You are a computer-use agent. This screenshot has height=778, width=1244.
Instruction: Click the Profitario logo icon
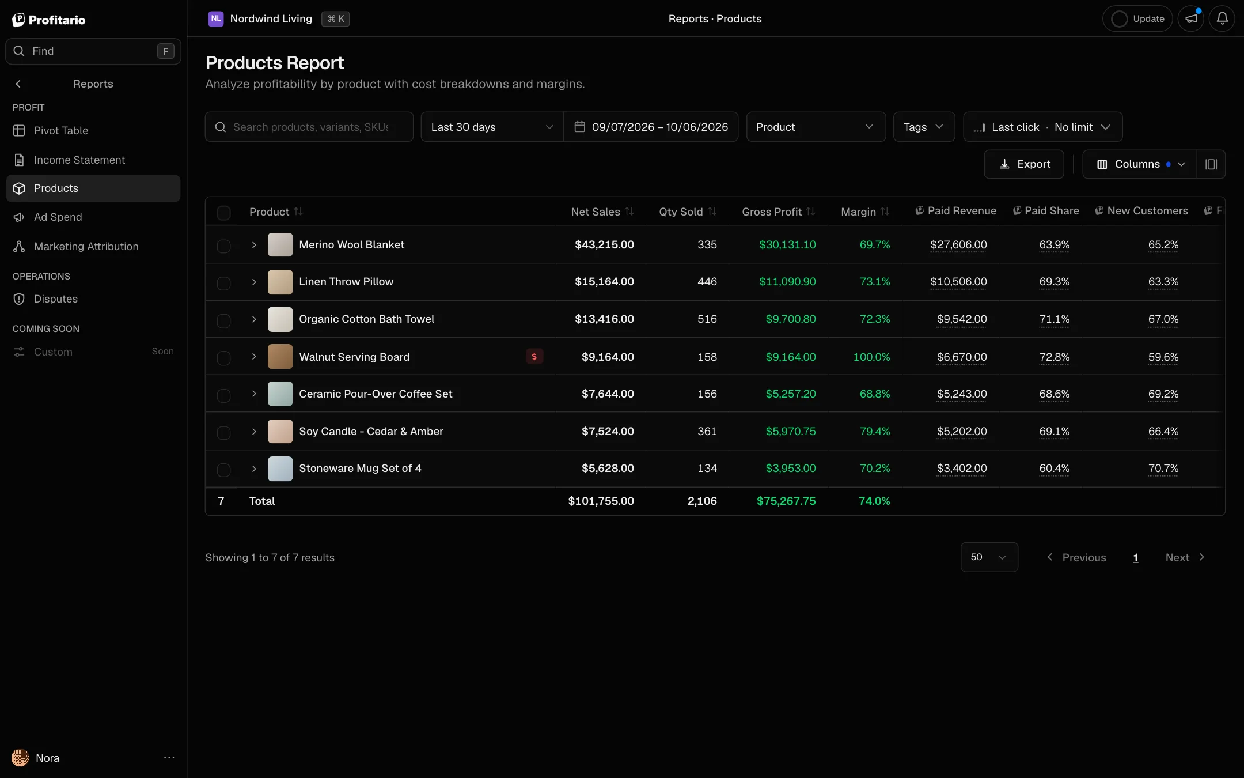[x=19, y=20]
